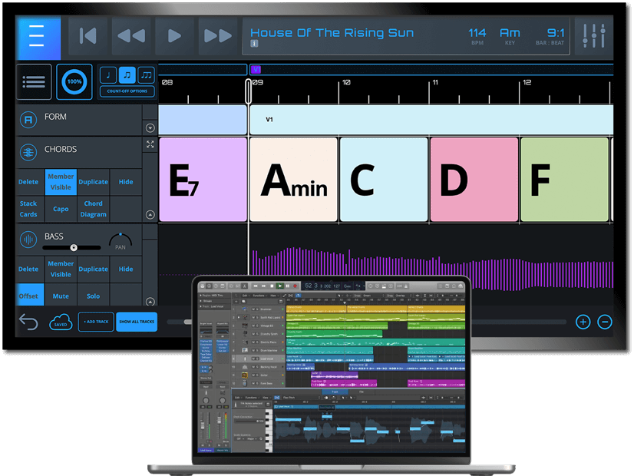
Task: Open Count-Off Options
Action: (x=127, y=91)
